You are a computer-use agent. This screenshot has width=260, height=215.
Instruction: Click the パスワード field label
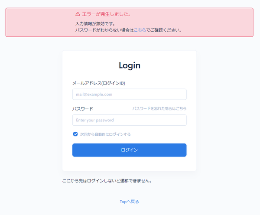pyautogui.click(x=83, y=109)
